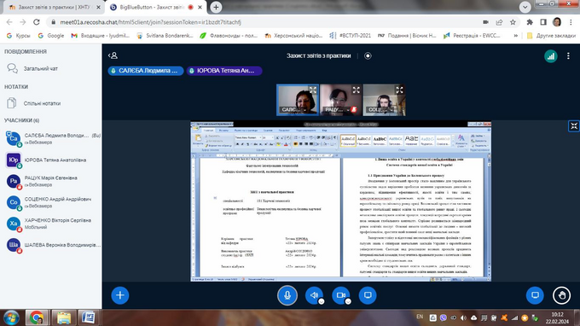This screenshot has width=580, height=326.
Task: Hide the user list via the person icon
Action: coord(113,55)
